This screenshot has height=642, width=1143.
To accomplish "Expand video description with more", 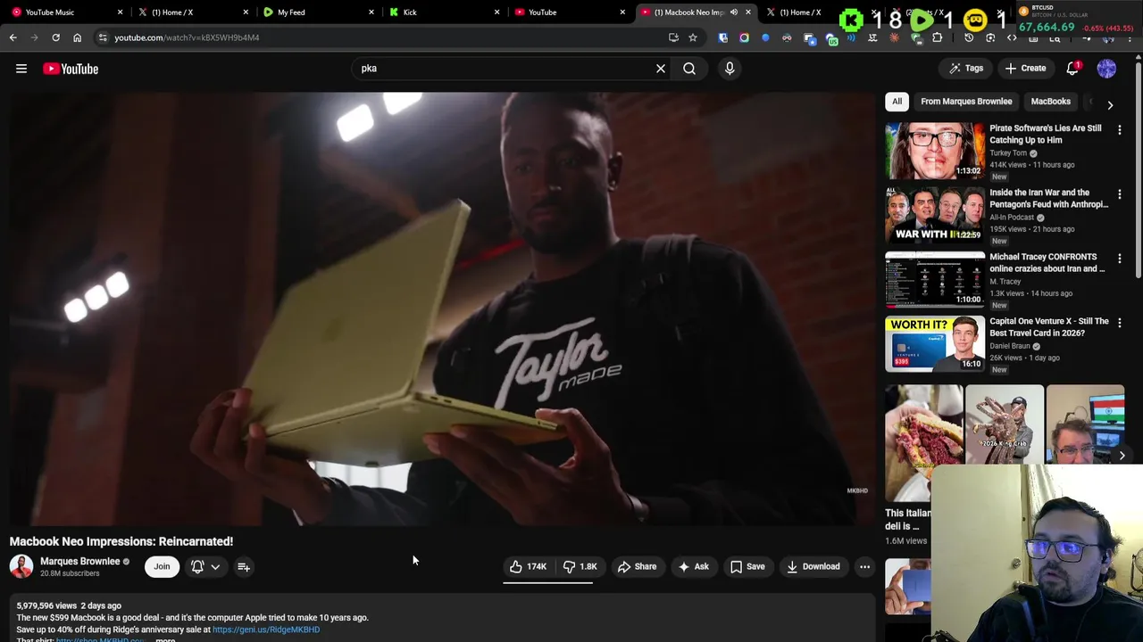I will coord(165,639).
